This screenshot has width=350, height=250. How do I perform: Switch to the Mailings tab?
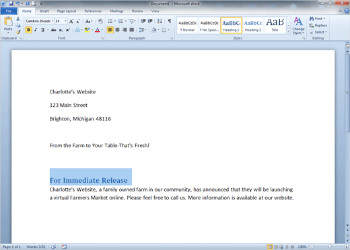pyautogui.click(x=116, y=11)
